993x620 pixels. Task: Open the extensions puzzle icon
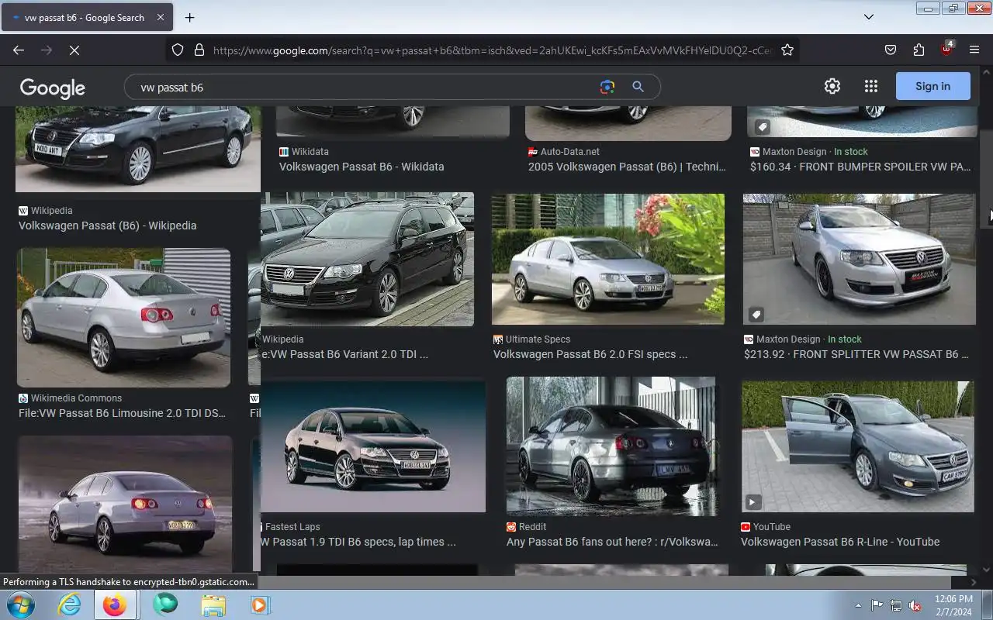point(919,50)
